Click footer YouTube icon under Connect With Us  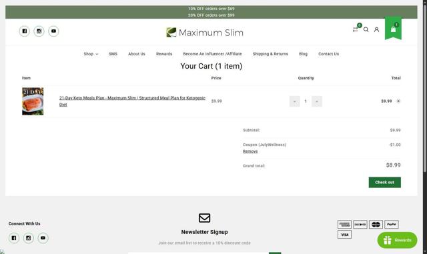pyautogui.click(x=43, y=238)
